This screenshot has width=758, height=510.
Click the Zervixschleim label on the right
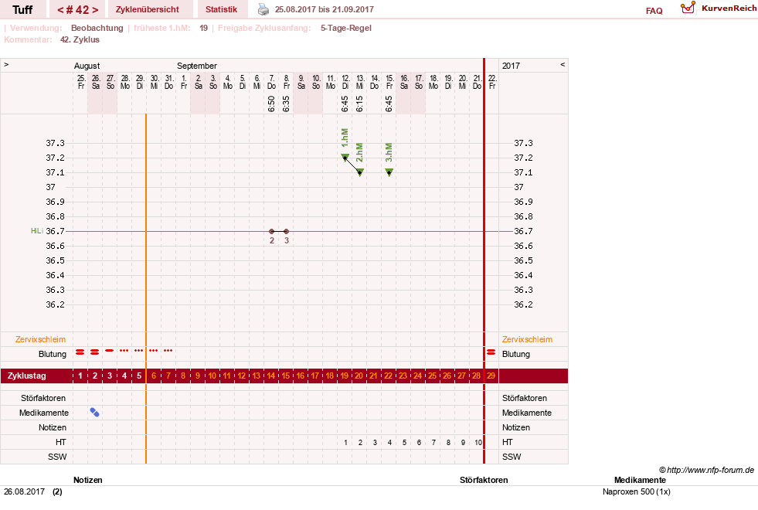(x=527, y=339)
